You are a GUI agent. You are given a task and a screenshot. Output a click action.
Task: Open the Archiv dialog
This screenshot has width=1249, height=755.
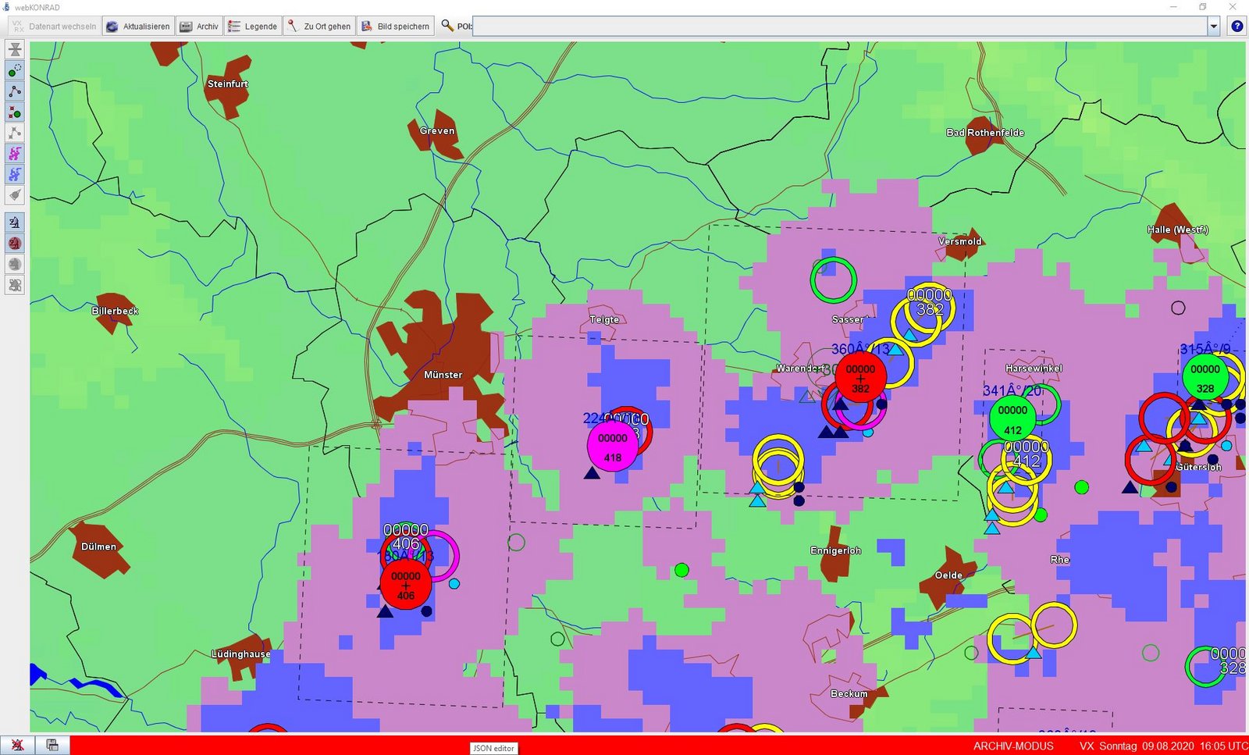[x=199, y=27]
